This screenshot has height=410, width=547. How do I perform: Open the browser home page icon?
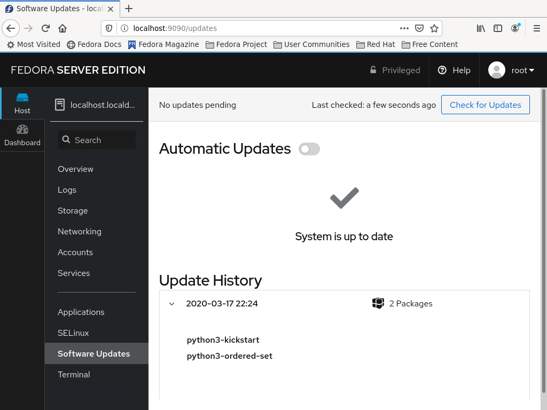tap(62, 28)
